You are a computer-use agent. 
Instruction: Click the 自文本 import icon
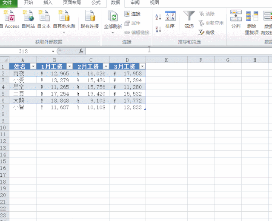click(44, 16)
